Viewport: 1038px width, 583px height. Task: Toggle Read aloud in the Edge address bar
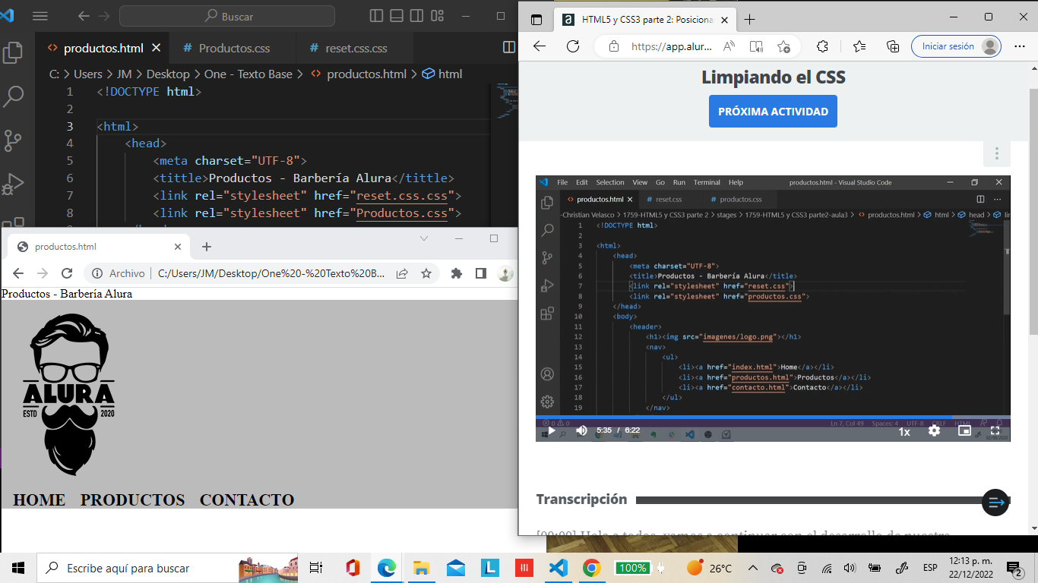point(729,46)
